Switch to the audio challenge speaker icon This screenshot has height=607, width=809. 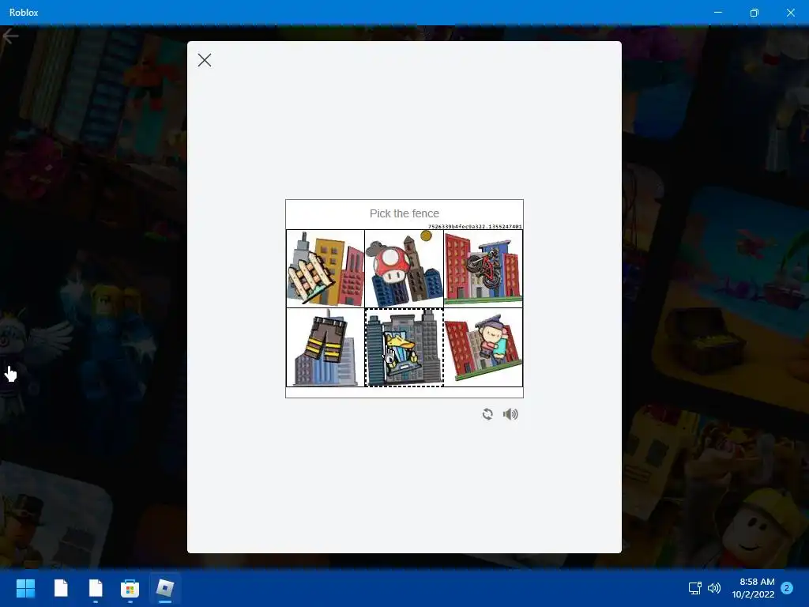(510, 414)
